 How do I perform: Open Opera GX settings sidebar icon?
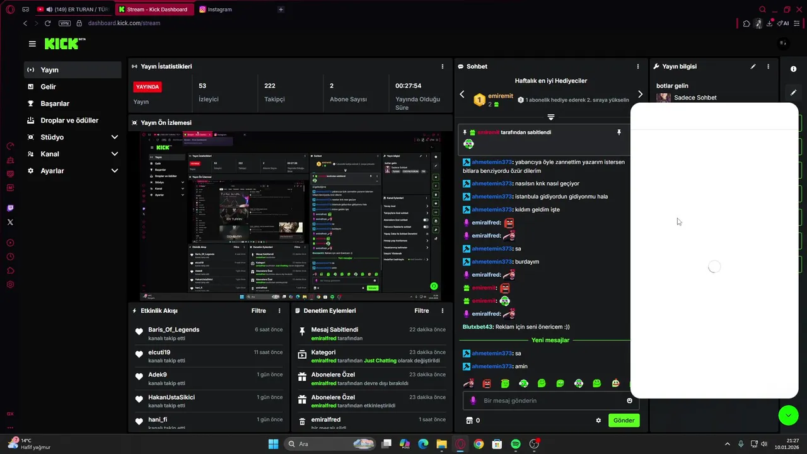10,285
